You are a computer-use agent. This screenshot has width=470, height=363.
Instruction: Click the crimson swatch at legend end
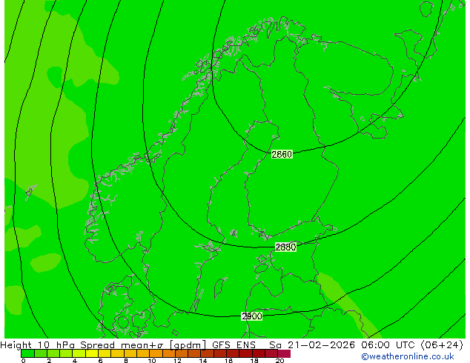[x=284, y=353]
